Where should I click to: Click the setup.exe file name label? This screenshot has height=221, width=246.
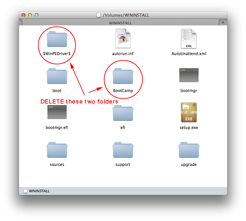(x=189, y=128)
